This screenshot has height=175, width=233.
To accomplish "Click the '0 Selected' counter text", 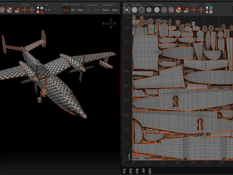I will pyautogui.click(x=91, y=5).
